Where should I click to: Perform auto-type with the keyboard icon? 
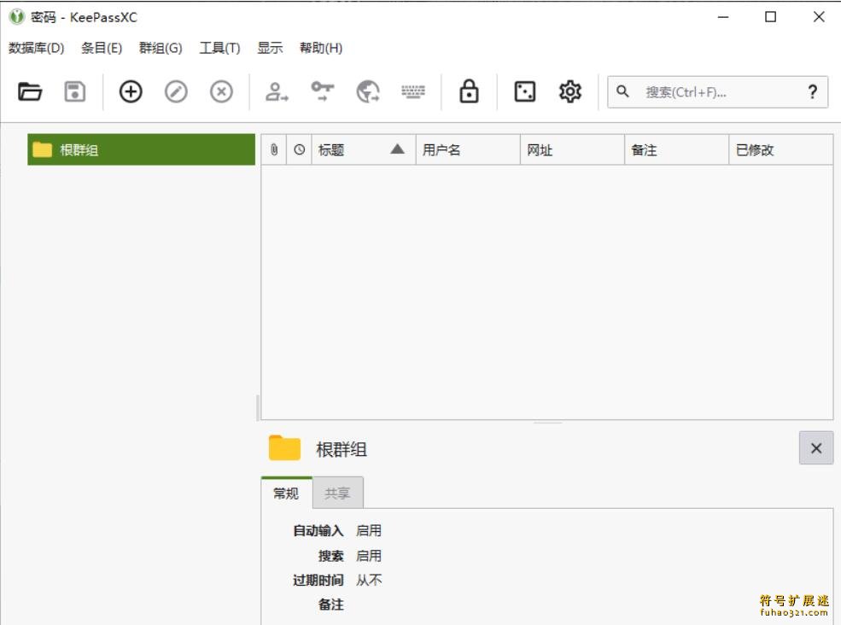[x=413, y=91]
